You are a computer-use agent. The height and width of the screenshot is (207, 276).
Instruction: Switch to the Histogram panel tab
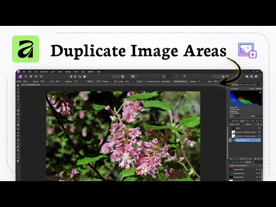coord(235,85)
